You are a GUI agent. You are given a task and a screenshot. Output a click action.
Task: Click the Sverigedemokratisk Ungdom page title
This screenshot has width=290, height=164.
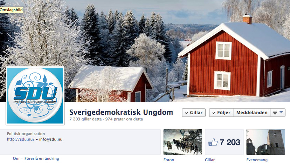tap(121, 112)
